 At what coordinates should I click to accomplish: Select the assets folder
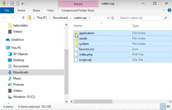point(122,38)
